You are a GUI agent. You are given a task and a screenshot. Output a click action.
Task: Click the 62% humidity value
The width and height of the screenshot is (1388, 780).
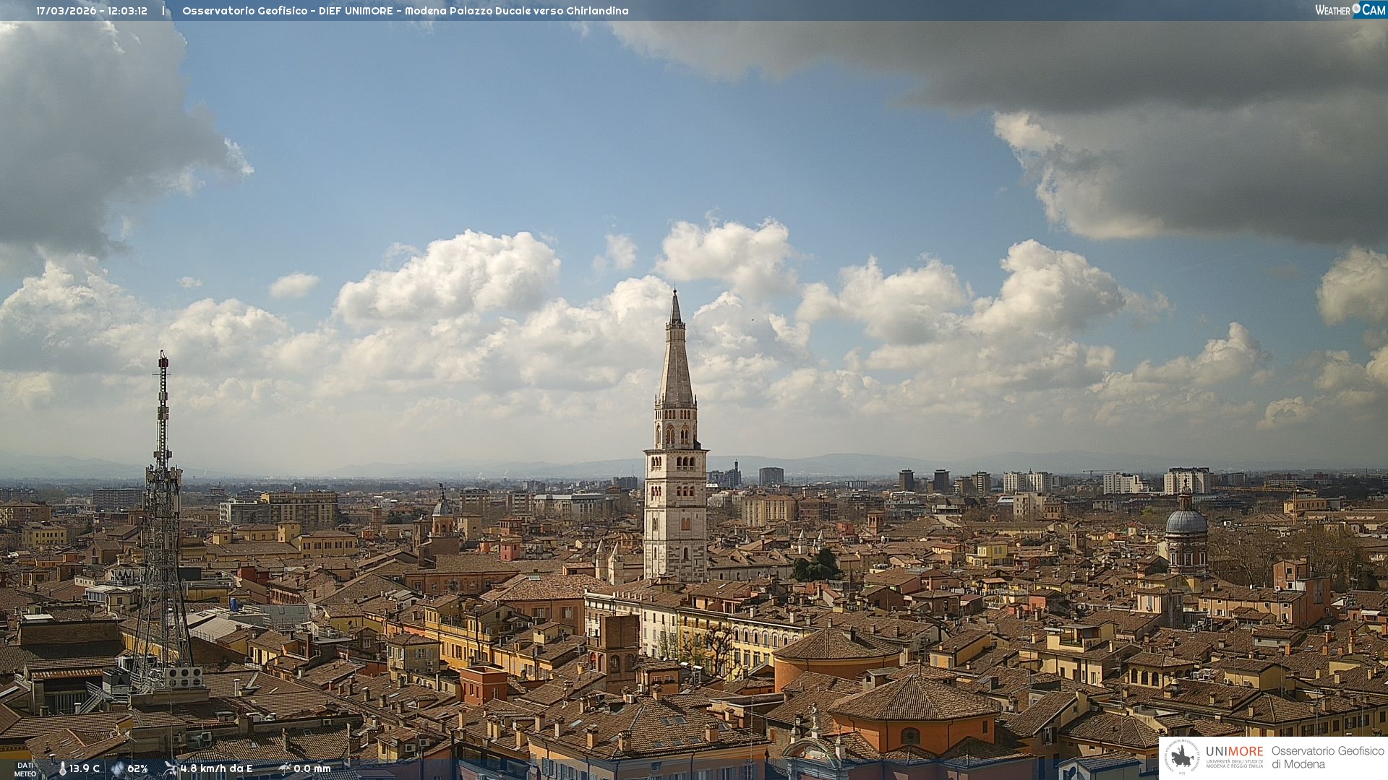pos(137,768)
